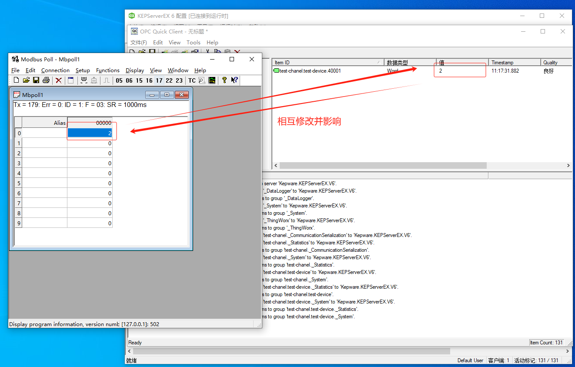
Task: Open Setup menu in Modbus Poll
Action: tap(83, 70)
